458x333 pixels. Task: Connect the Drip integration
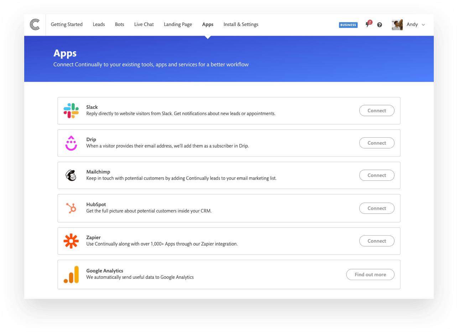tap(376, 143)
